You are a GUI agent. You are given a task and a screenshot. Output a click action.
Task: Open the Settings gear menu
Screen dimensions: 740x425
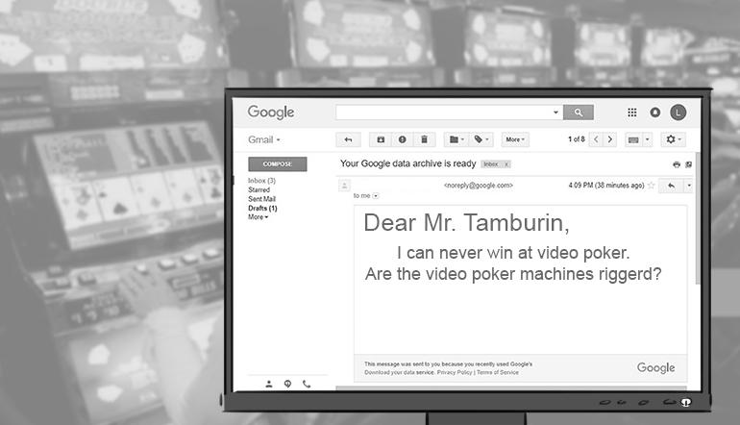tap(673, 139)
